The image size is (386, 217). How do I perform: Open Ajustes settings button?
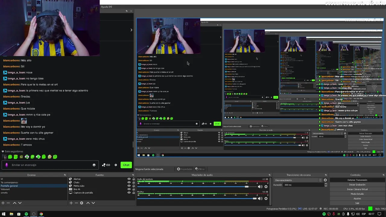tap(357, 199)
